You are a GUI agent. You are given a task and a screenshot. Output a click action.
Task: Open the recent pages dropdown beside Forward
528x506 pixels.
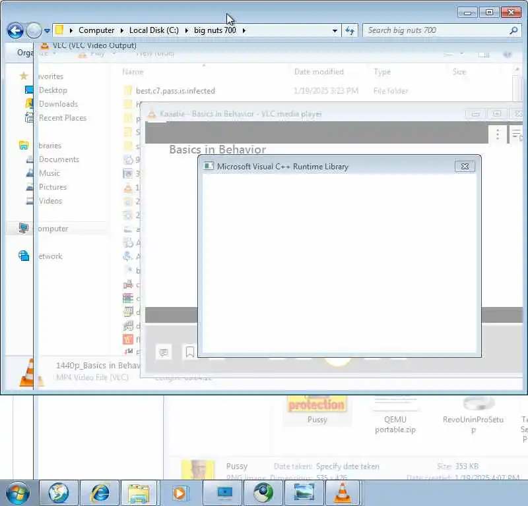(47, 30)
